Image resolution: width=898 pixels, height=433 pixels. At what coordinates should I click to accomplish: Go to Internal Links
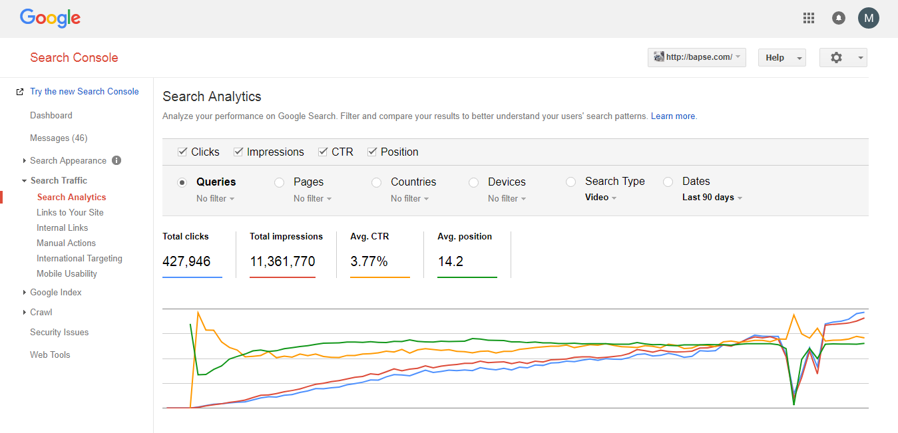click(63, 227)
